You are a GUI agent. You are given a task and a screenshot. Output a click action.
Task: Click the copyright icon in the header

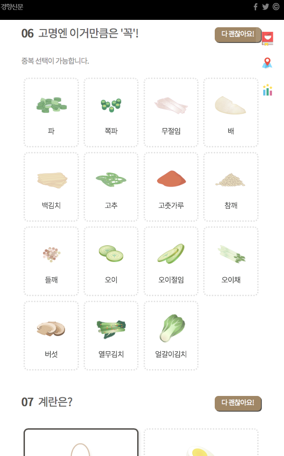coord(276,6)
